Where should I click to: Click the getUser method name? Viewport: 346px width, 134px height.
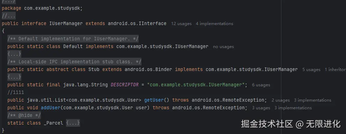point(154,100)
